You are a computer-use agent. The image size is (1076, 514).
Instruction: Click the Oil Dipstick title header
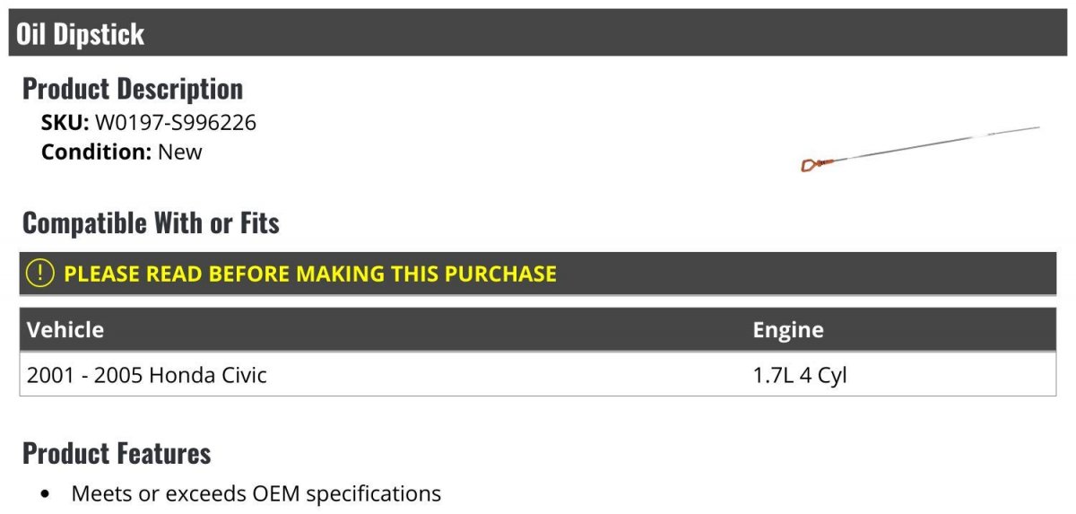(81, 34)
